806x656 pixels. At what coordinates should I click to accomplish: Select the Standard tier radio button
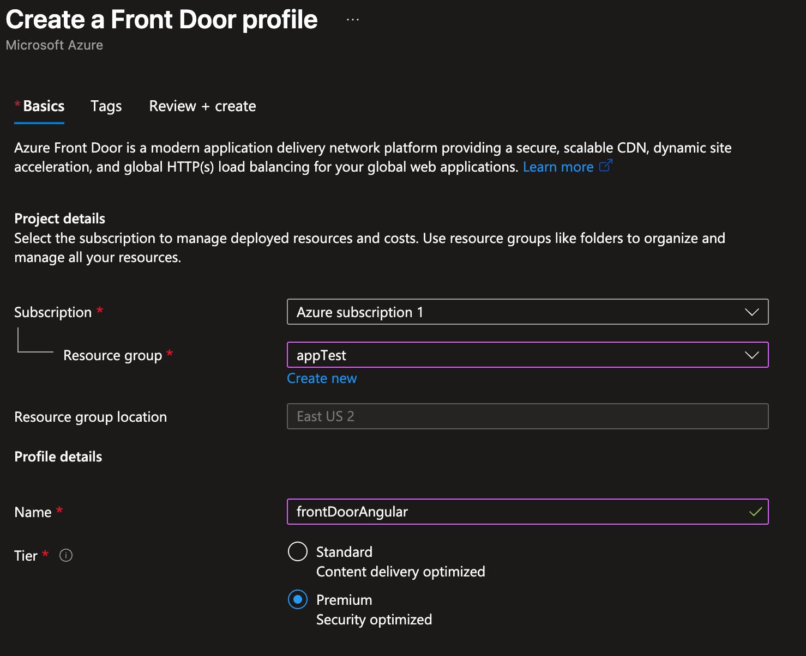pos(298,551)
